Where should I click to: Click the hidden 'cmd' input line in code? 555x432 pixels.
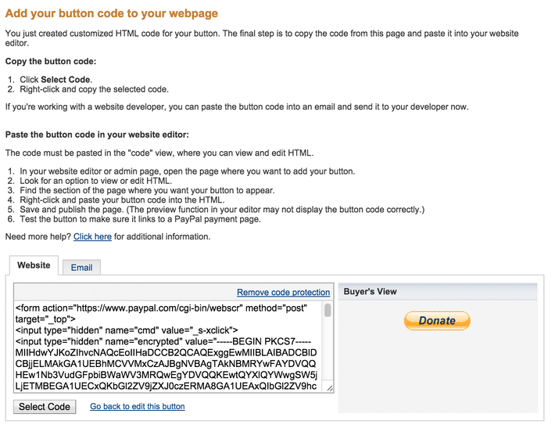127,331
